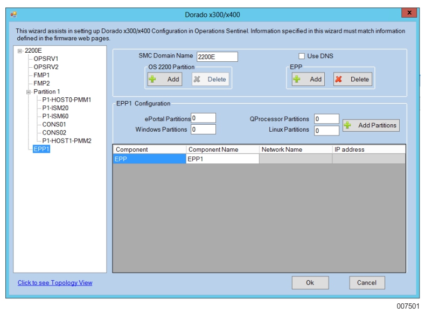Add a new EPP
This screenshot has width=425, height=314.
tap(308, 79)
